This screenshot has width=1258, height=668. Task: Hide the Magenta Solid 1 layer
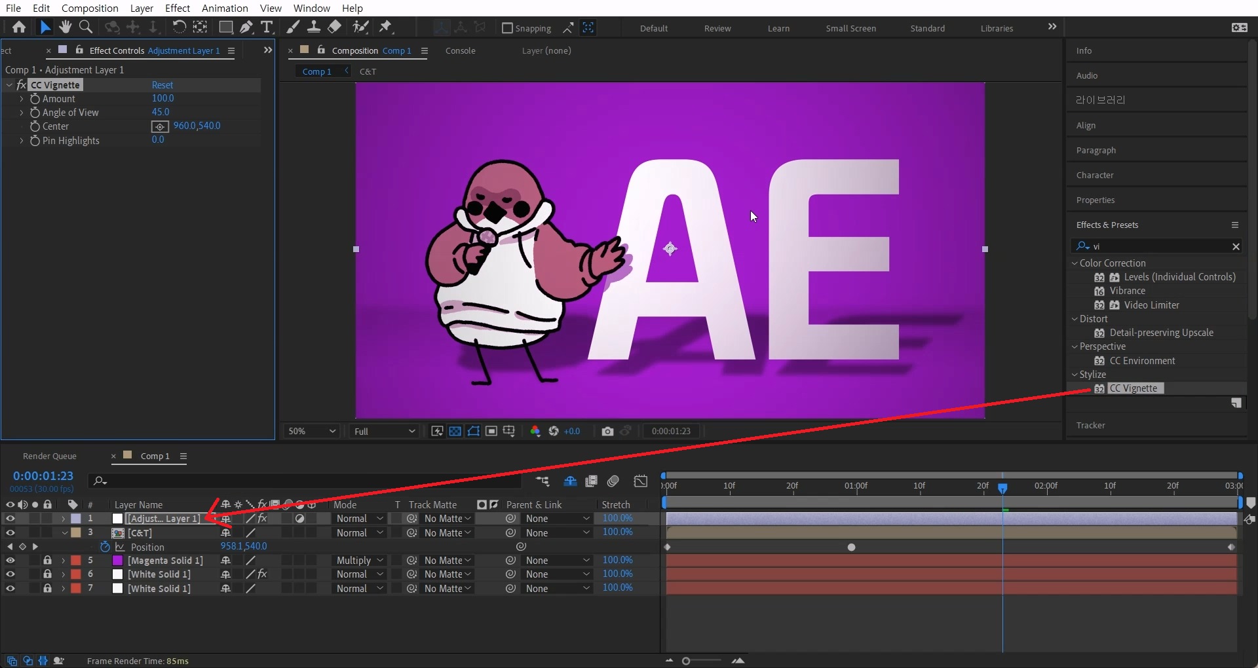(x=10, y=561)
